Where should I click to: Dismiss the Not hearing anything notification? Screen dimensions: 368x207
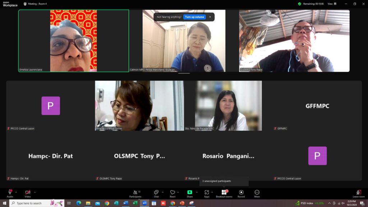coord(210,17)
